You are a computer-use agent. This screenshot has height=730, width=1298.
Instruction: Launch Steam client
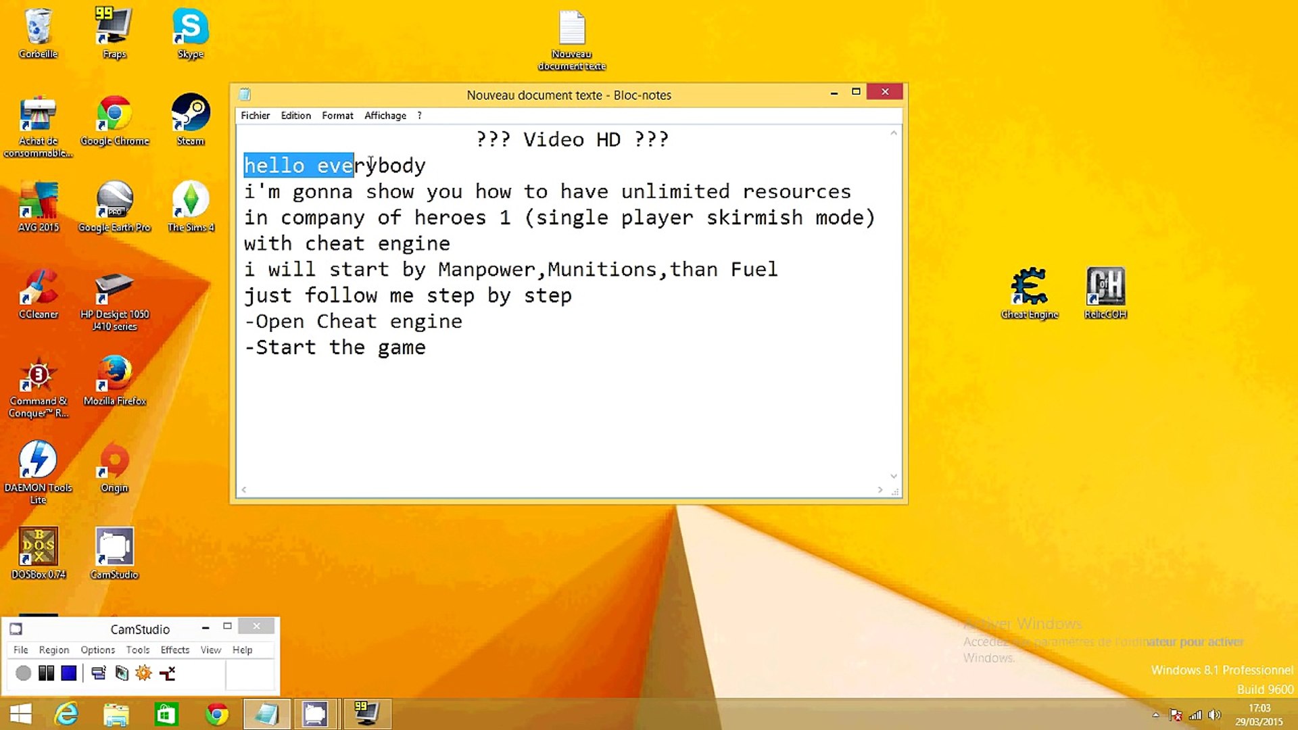(191, 121)
